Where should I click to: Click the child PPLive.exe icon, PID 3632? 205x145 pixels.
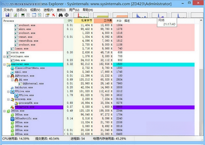tap(16, 96)
